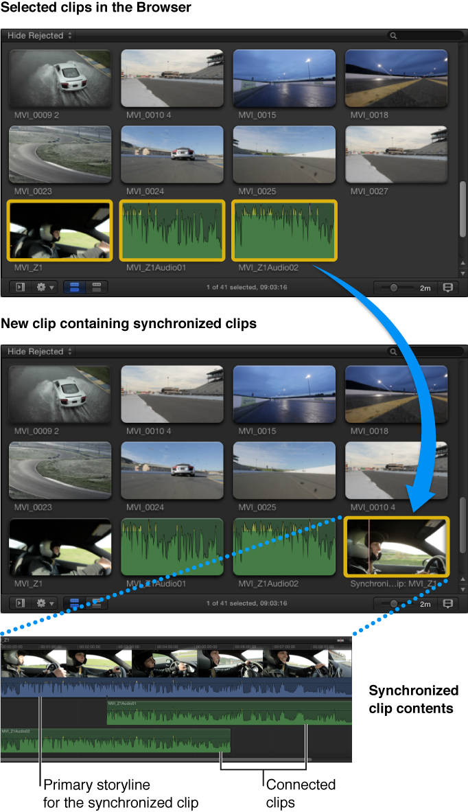Click the scroll down arrow in the top browser

(463, 273)
